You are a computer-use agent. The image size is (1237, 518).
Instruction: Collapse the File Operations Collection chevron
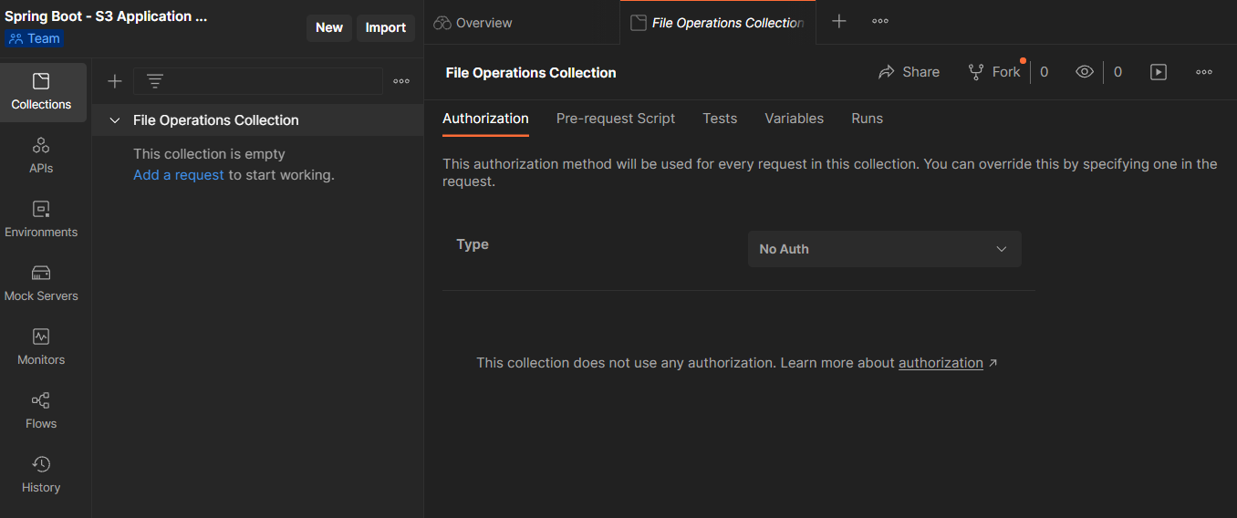115,120
